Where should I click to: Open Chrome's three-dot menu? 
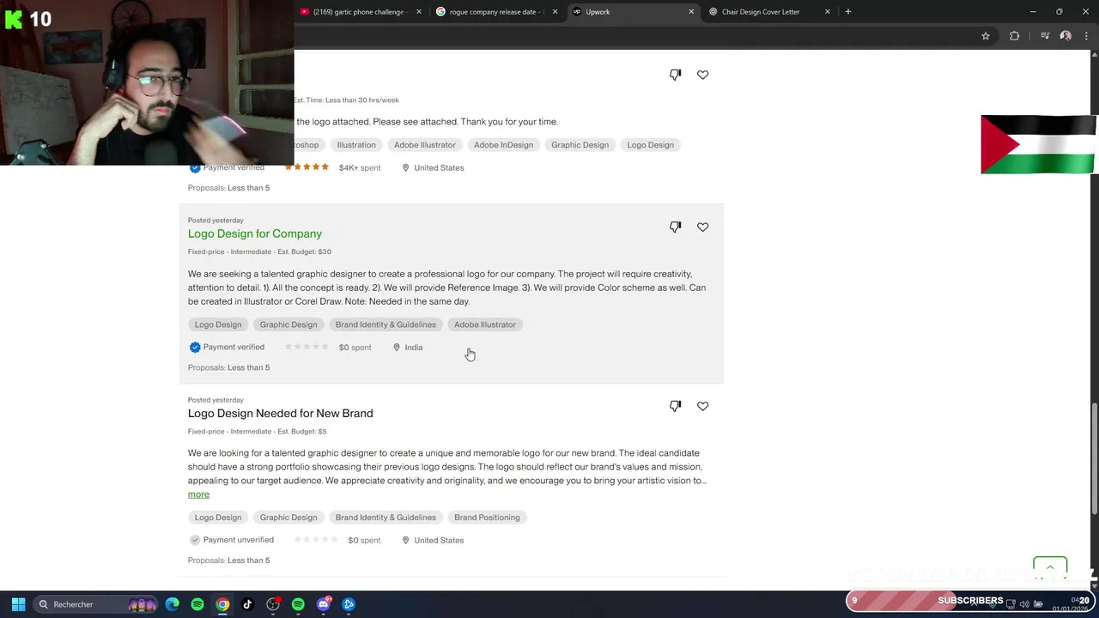pyautogui.click(x=1086, y=36)
